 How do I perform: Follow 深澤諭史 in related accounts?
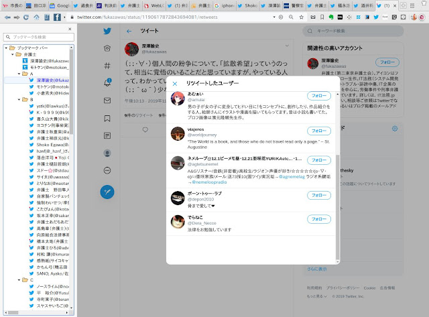point(387,62)
